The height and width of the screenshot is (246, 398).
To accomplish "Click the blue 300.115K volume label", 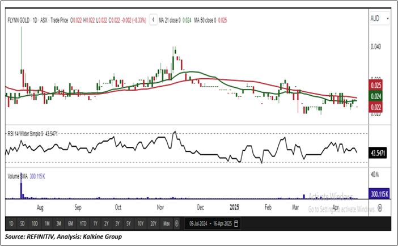I will click(x=378, y=194).
